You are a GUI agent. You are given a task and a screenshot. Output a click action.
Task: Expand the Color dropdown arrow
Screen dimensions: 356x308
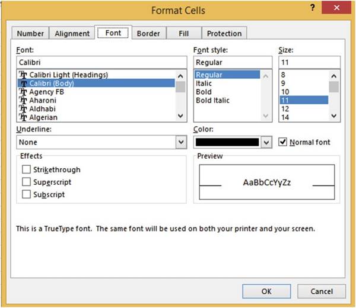tap(266, 142)
